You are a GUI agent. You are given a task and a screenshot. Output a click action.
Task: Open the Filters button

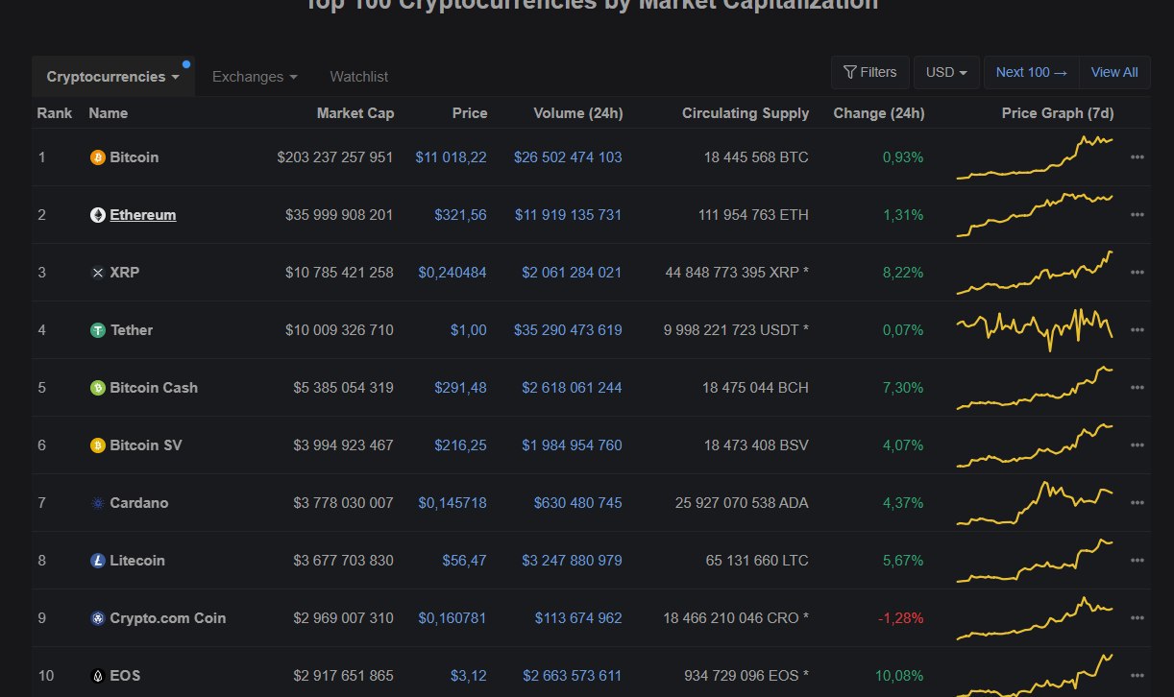pos(869,72)
